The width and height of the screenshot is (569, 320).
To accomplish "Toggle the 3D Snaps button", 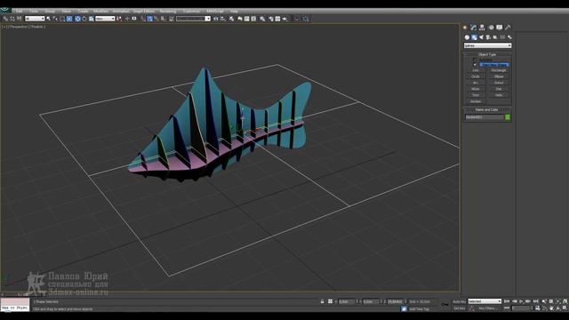I will coord(142,19).
